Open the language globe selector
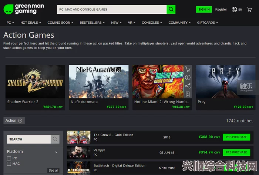The height and width of the screenshot is (175, 259). click(x=237, y=10)
